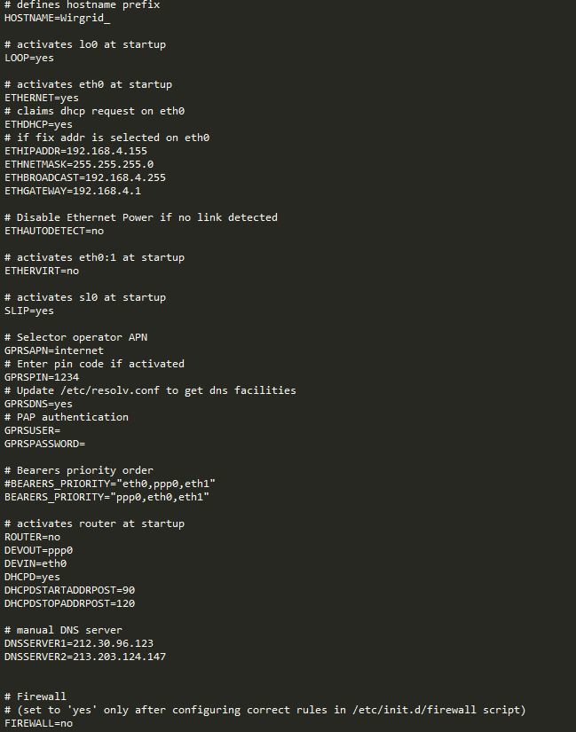
Task: Click the ETHERVIRT=no setting
Action: 42,271
